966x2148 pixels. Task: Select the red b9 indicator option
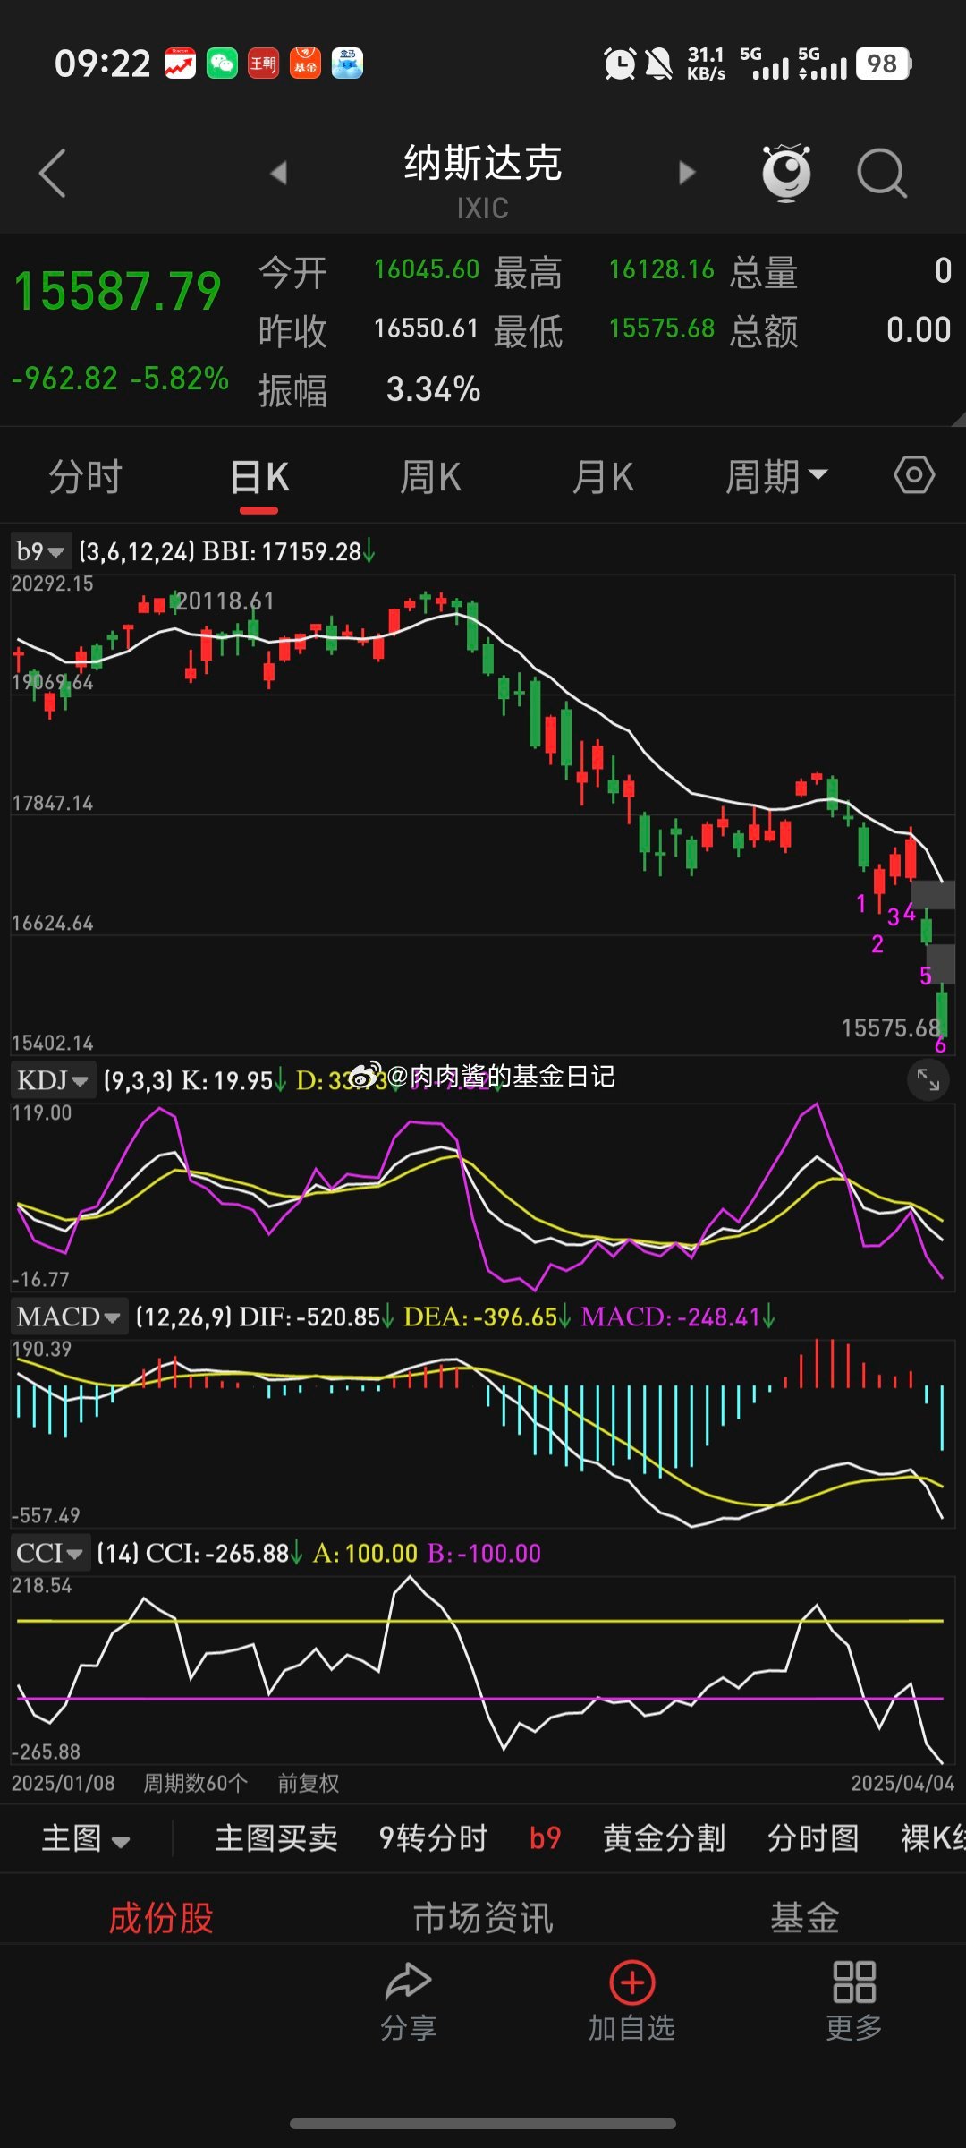coord(545,1837)
